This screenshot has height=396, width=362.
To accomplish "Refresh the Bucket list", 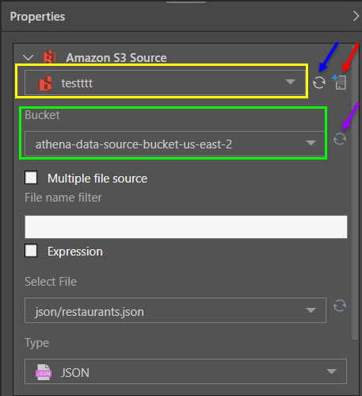I will coord(340,139).
